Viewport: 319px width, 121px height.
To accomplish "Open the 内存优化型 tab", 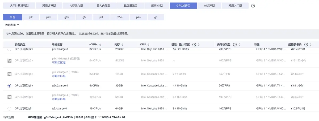I will click(x=76, y=6).
